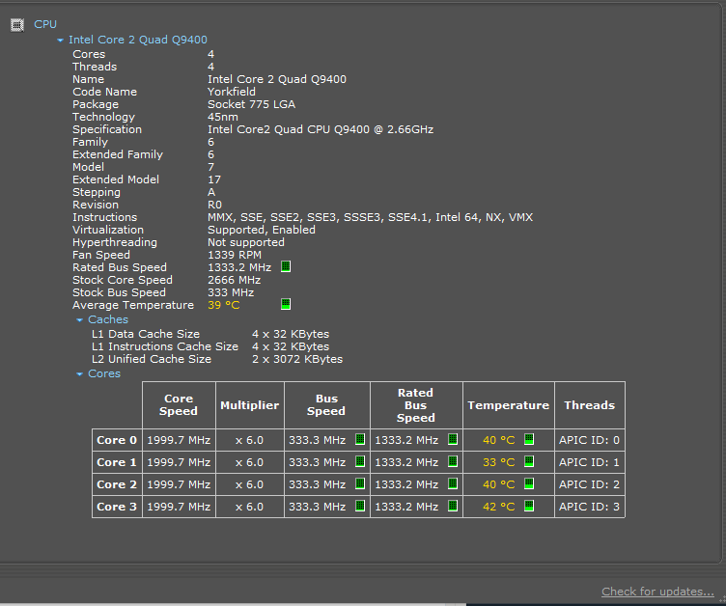Select the 42 °C temperature for Core 3
This screenshot has width=726, height=606.
coord(499,507)
